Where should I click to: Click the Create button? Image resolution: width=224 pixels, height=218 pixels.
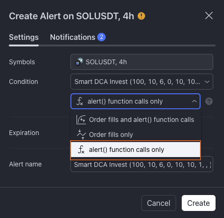(x=199, y=203)
